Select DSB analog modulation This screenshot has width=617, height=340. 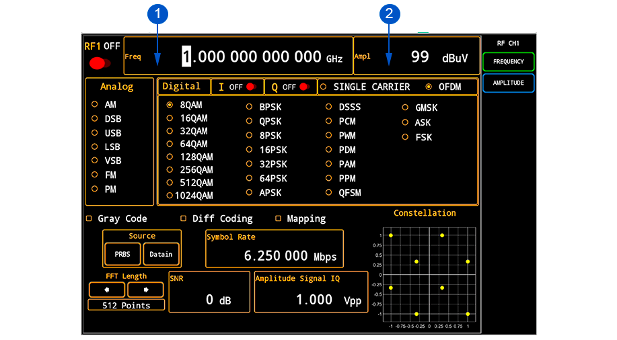(x=94, y=118)
